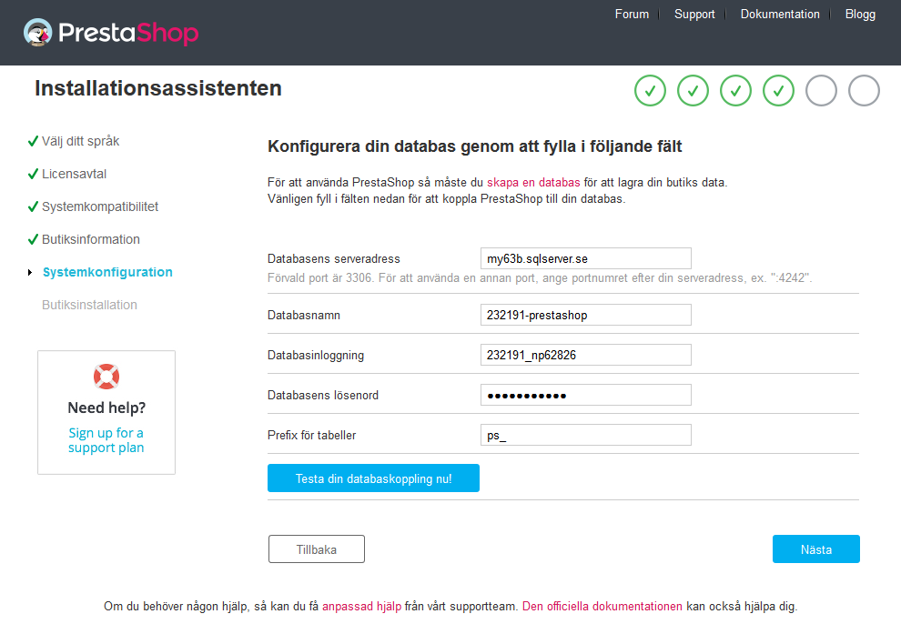Open the Support menu item
901x624 pixels.
click(x=694, y=14)
